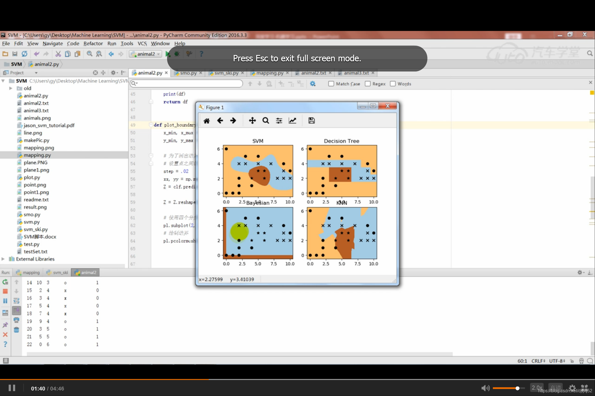Image resolution: width=595 pixels, height=396 pixels.
Task: Open the 2.0x playback speed menu
Action: [537, 388]
